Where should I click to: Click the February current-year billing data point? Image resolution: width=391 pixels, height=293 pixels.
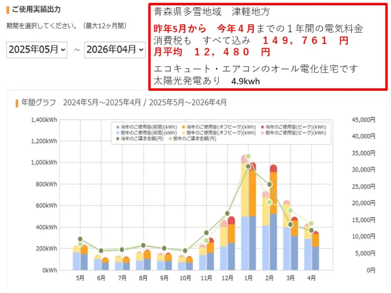[x=269, y=184]
